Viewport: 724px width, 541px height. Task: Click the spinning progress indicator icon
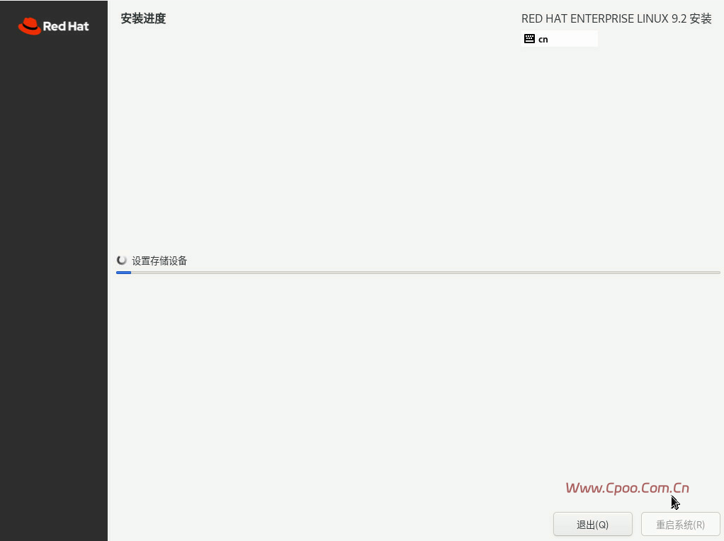pos(122,261)
